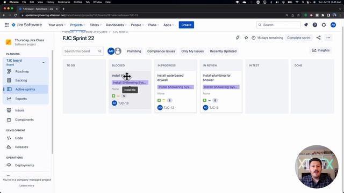Click the Complete sprint button

pyautogui.click(x=299, y=38)
